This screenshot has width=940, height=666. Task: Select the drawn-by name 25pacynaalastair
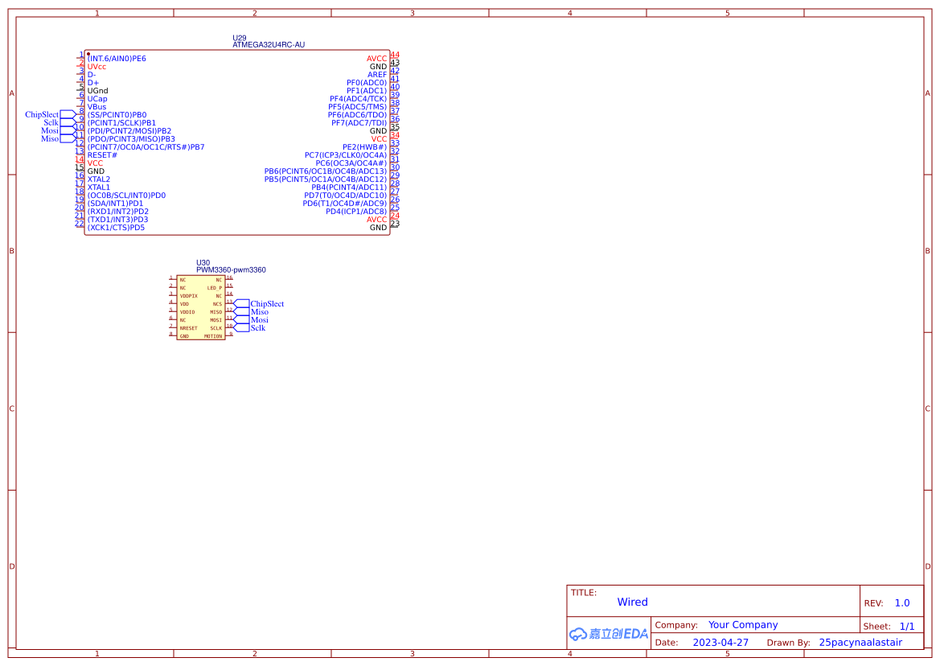click(860, 643)
